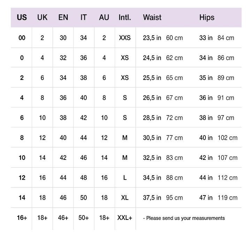Click the Hips column header

pyautogui.click(x=207, y=17)
